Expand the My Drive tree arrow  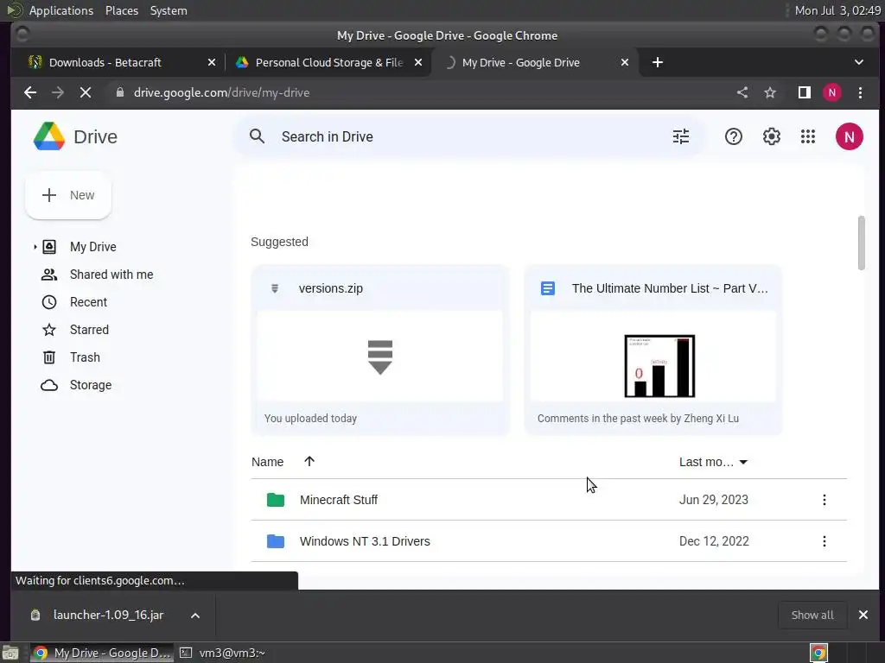click(x=35, y=247)
